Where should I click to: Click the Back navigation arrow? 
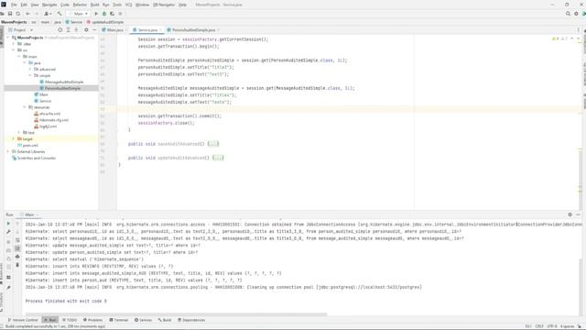coord(28,14)
